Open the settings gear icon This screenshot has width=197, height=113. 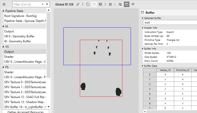(4, 4)
